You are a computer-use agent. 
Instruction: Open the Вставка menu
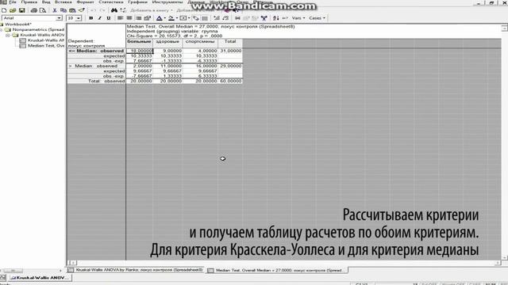coord(63,2)
